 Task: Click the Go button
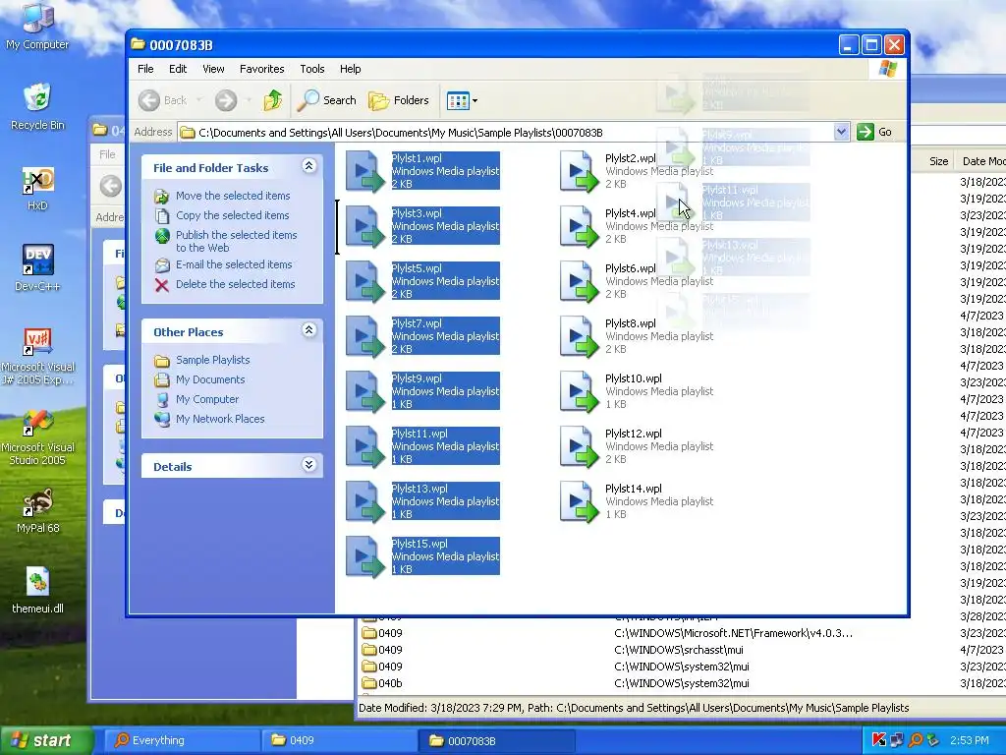(x=873, y=133)
